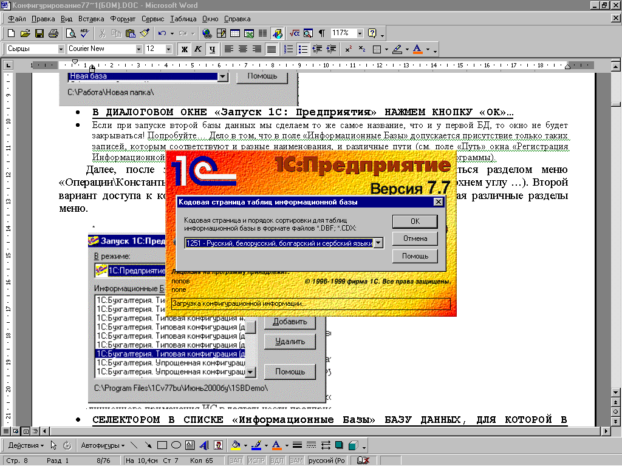Toggle bulleted list

pyautogui.click(x=302, y=49)
